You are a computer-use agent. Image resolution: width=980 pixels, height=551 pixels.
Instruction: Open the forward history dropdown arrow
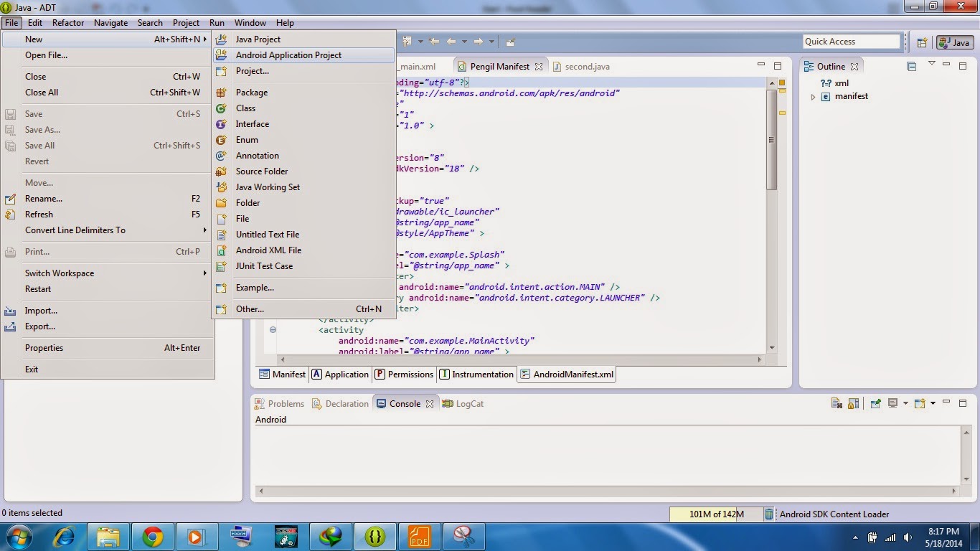492,42
